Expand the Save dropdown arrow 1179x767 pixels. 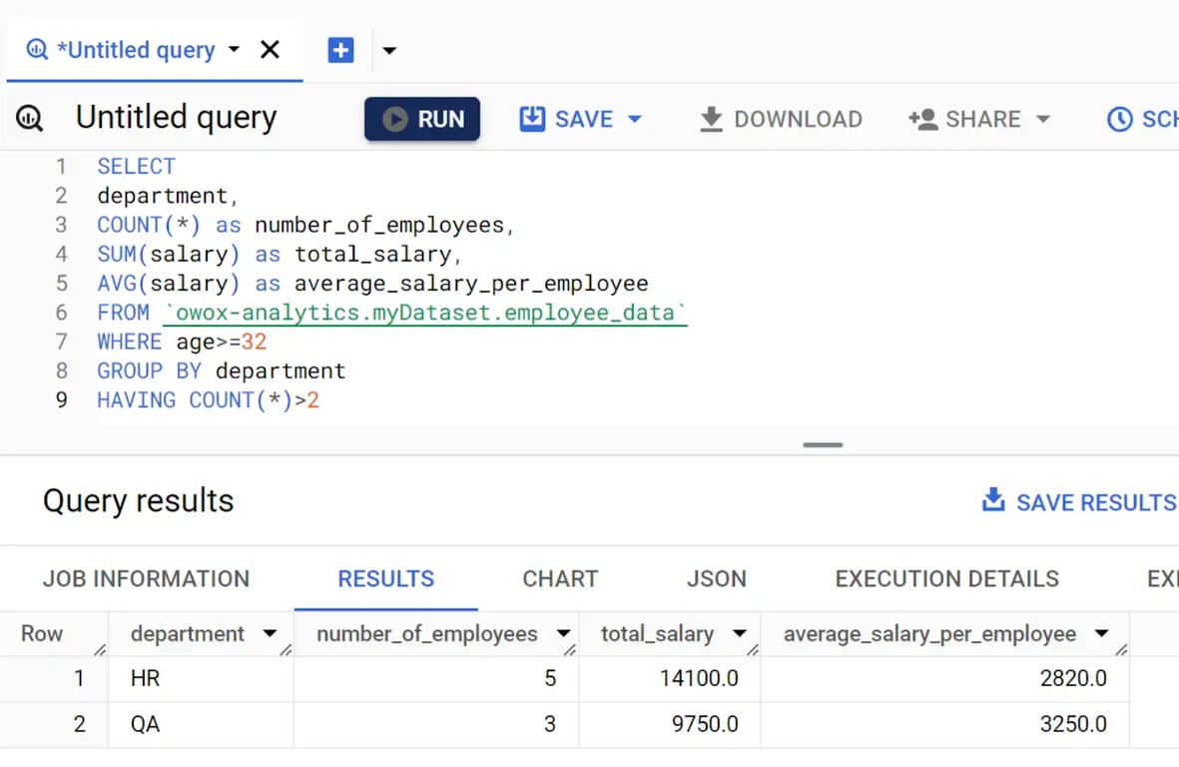click(x=635, y=119)
